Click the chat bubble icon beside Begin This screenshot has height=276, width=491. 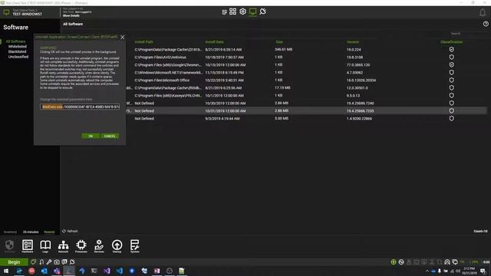pyautogui.click(x=64, y=262)
